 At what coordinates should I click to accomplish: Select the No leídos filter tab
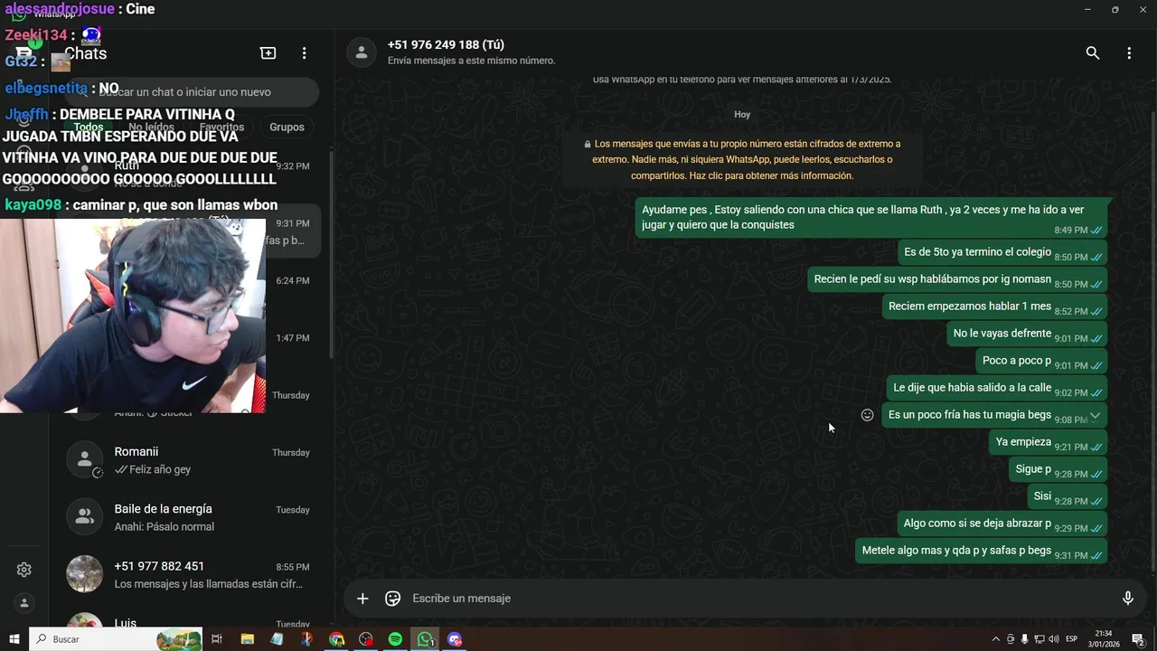151,127
